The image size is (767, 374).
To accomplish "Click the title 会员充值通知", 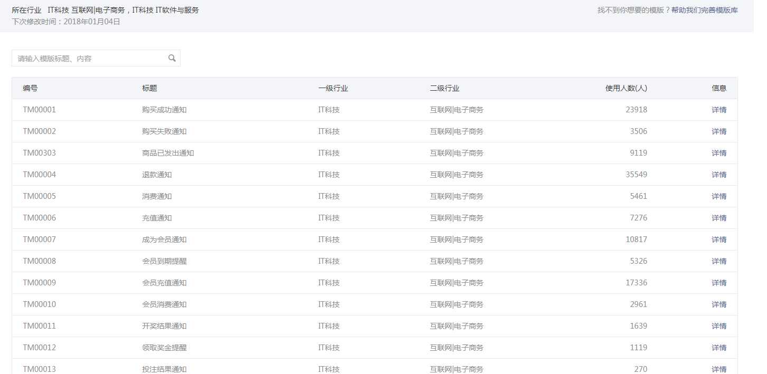I will tap(164, 283).
